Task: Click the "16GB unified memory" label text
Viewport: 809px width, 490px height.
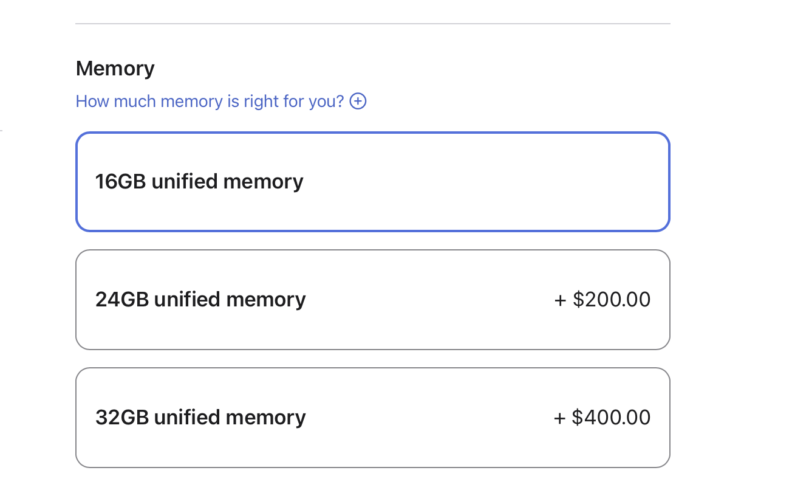Action: (199, 182)
